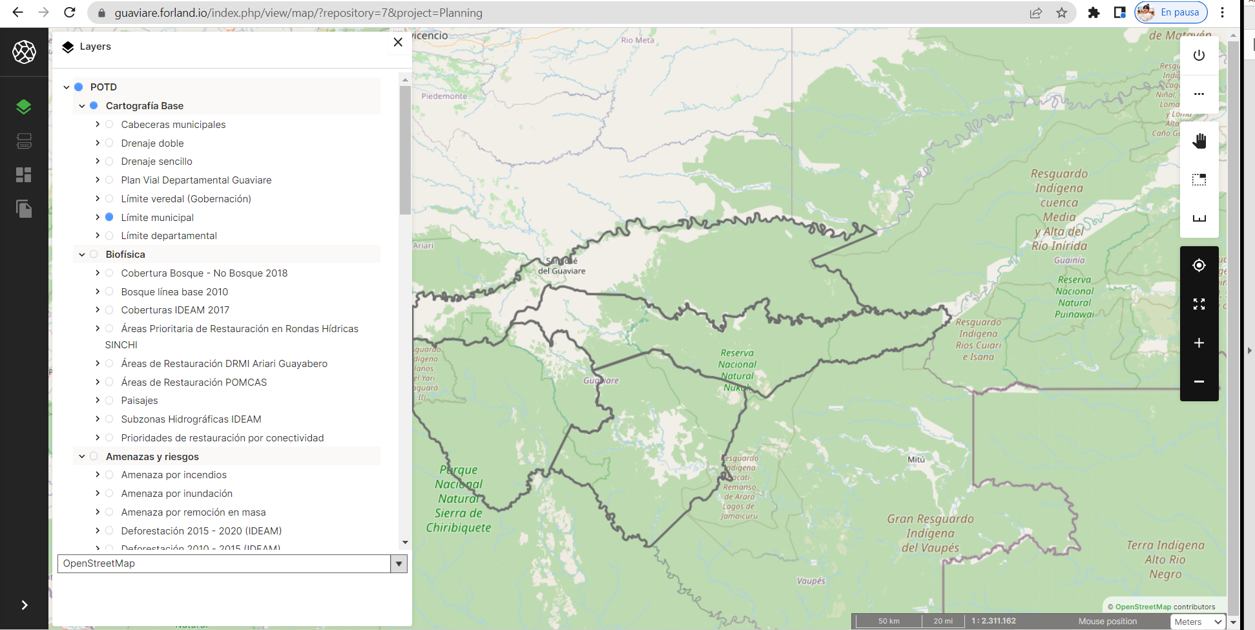
Task: Click the locate my position icon
Action: pos(1199,266)
